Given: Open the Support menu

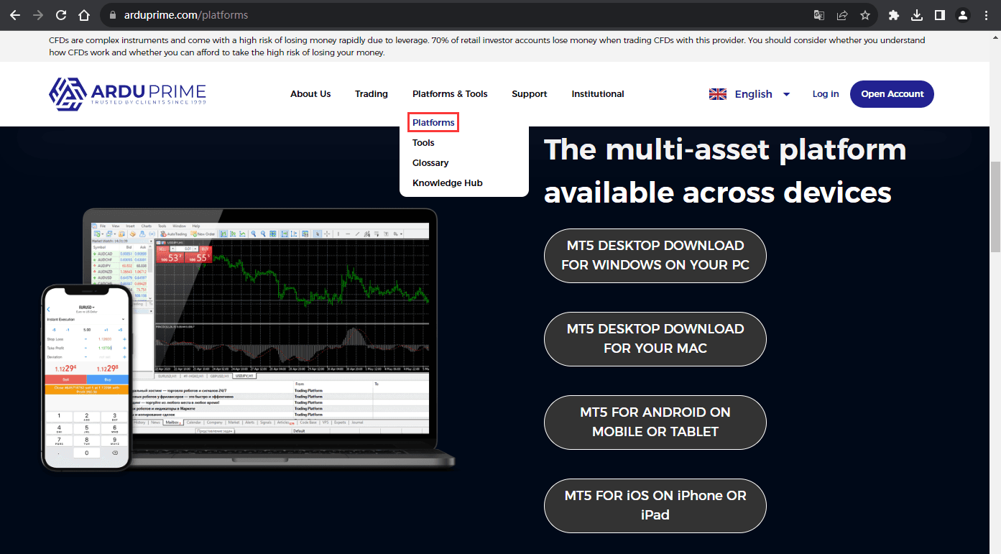Looking at the screenshot, I should [x=530, y=94].
